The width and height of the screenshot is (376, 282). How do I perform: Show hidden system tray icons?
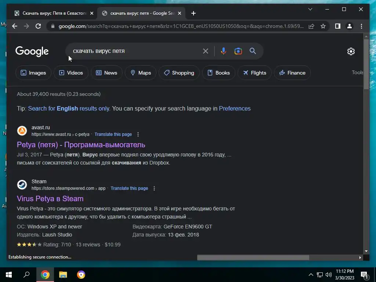pyautogui.click(x=311, y=275)
